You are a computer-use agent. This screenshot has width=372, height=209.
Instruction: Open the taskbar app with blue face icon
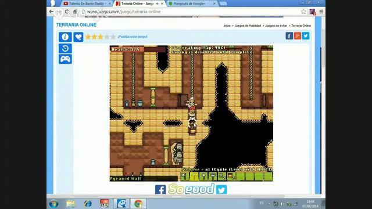click(121, 204)
